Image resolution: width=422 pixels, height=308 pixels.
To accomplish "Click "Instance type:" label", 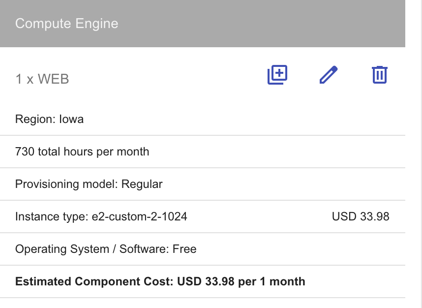I will tap(52, 216).
